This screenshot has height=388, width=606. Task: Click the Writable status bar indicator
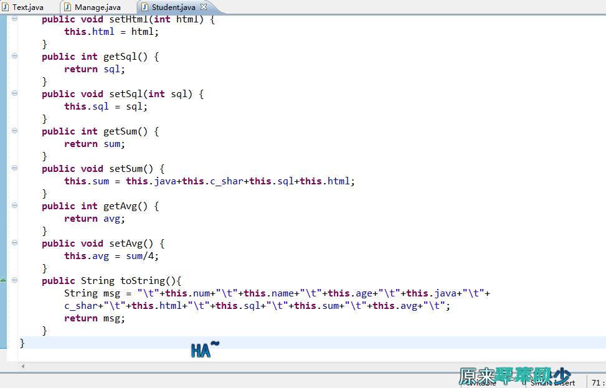click(483, 382)
